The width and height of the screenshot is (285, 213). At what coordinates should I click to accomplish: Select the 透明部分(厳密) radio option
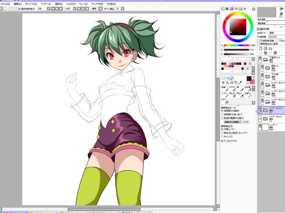tap(222, 111)
